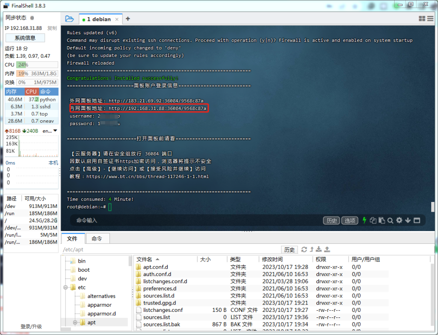
Task: Click 本机 ping target link
Action: tap(53, 163)
